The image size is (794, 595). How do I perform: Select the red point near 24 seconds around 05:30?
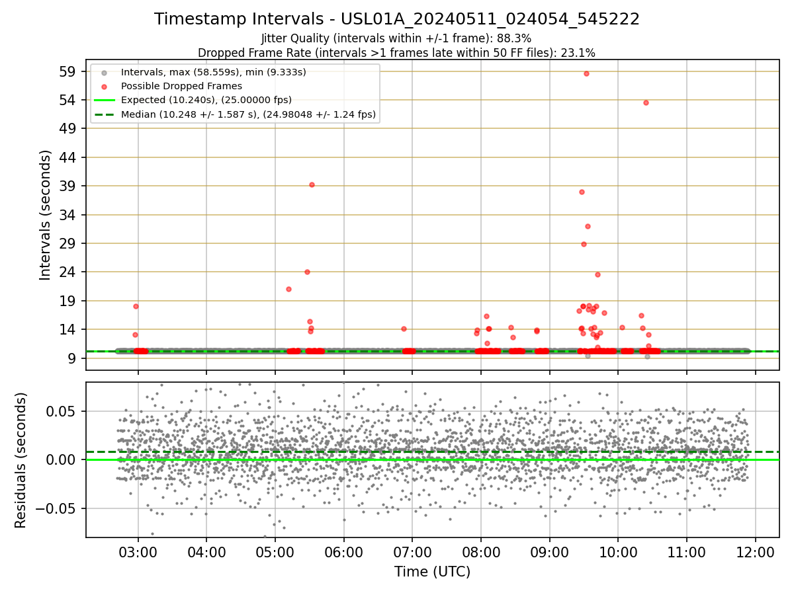[x=307, y=272]
